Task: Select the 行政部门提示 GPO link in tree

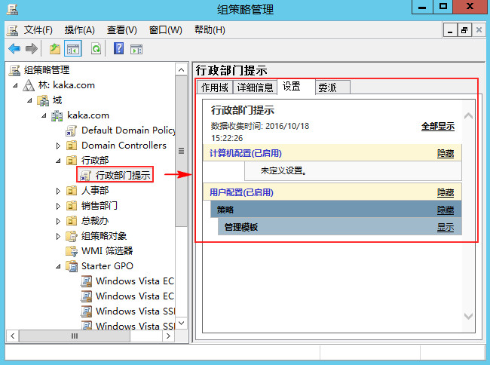Action: coord(123,176)
